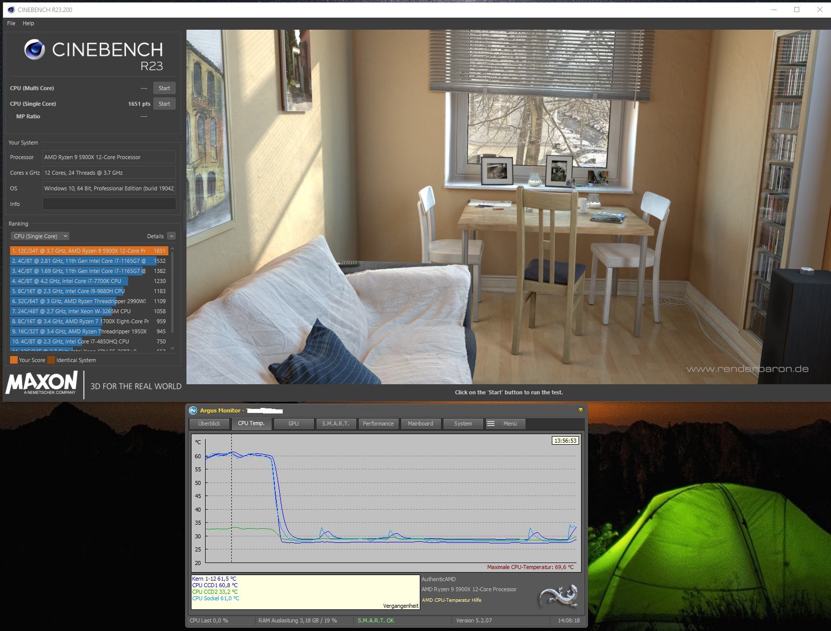Select the Cores x GHz value field
The width and height of the screenshot is (831, 631).
pos(109,173)
